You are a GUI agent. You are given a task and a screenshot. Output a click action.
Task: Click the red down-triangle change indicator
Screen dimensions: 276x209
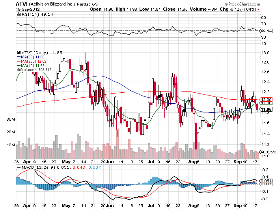(x=258, y=9)
